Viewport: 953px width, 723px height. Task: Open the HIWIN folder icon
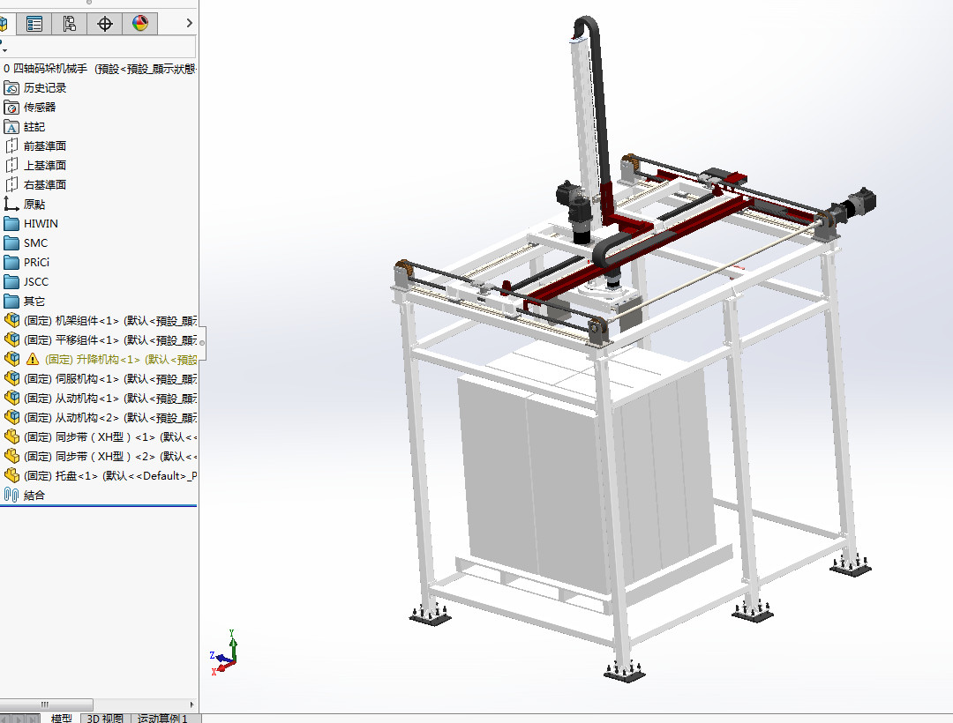(x=11, y=223)
